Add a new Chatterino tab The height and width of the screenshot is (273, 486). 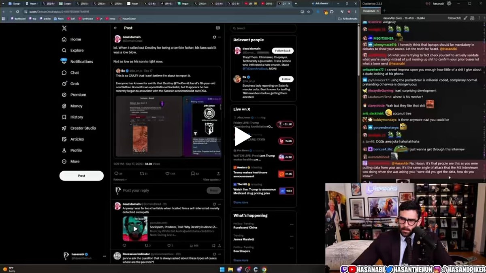(384, 11)
